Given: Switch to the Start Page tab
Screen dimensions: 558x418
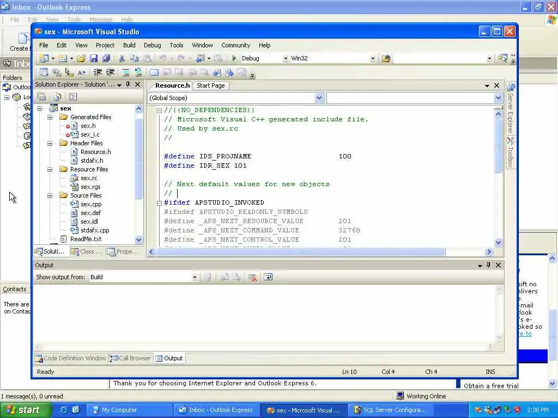Looking at the screenshot, I should tap(211, 85).
